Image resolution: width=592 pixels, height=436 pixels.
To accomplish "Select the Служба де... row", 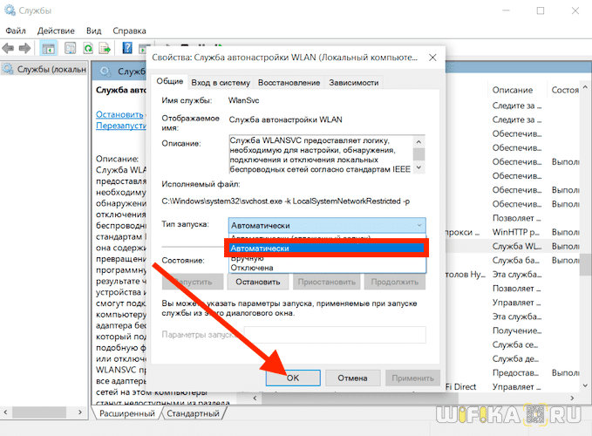I will [515, 358].
